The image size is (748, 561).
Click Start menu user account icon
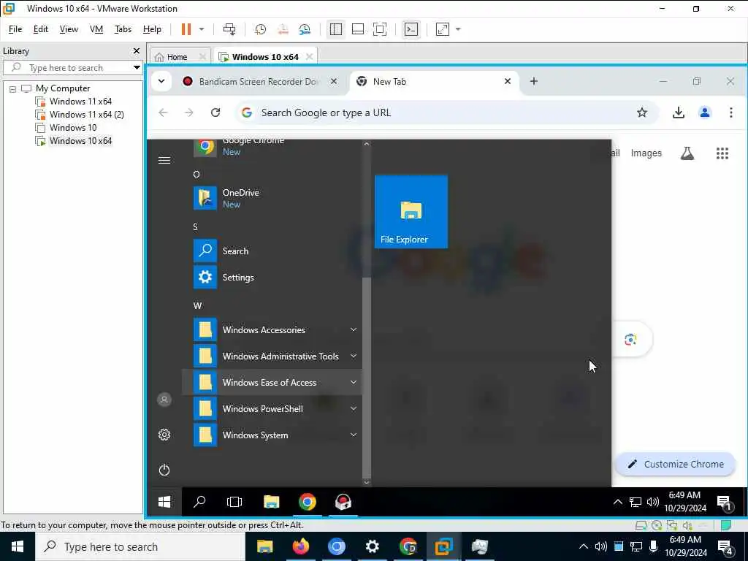(164, 400)
